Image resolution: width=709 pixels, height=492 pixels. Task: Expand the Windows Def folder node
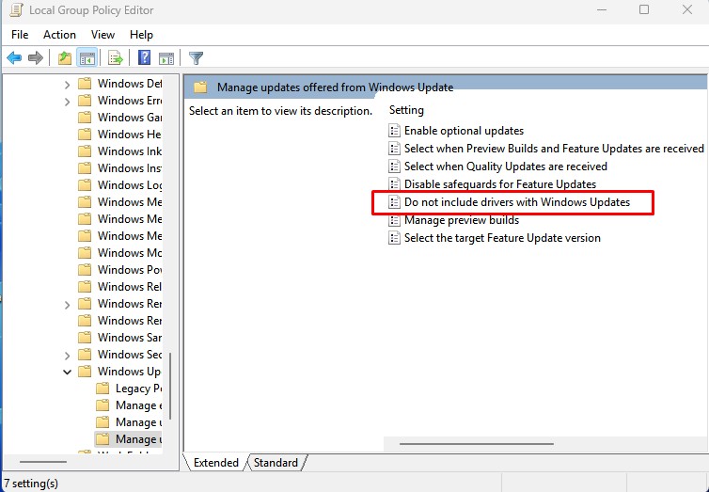pos(67,85)
